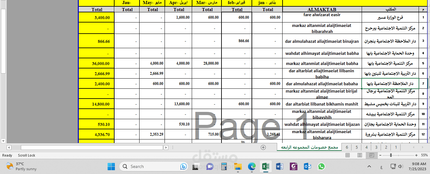This screenshot has height=174, width=430.
Task: Select cell 'dar altarbiat lilbanat bikhamis mashit'
Action: click(x=322, y=104)
